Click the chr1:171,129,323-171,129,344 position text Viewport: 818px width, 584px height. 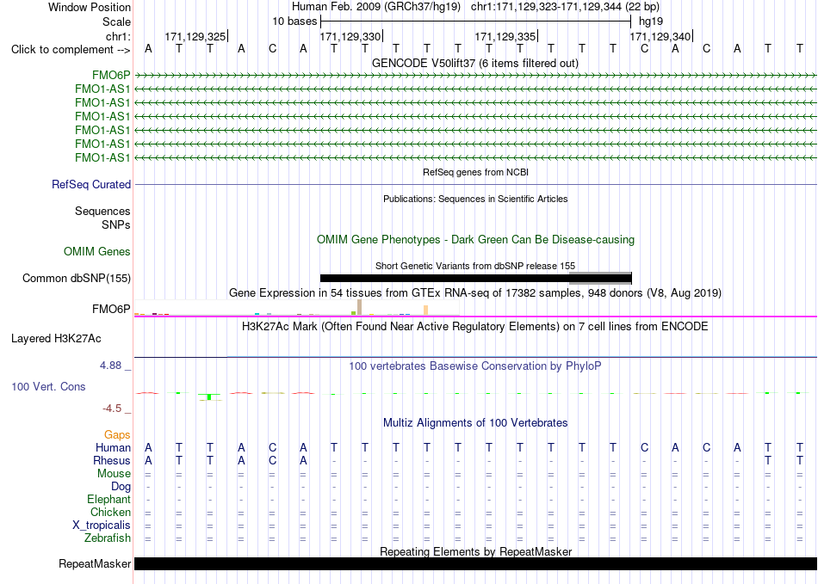(x=565, y=7)
